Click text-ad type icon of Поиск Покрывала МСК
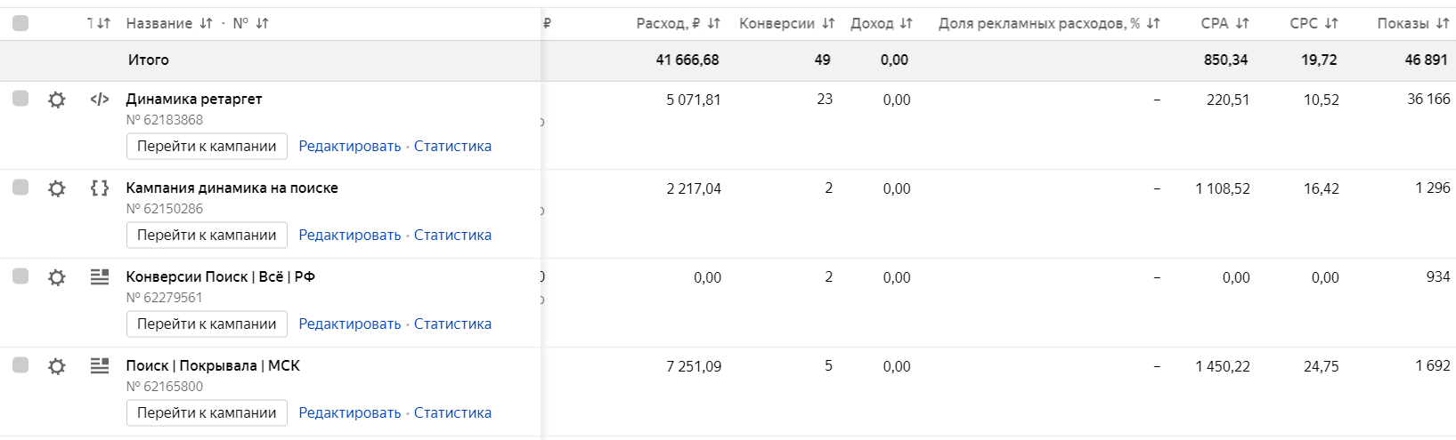1456x440 pixels. tap(100, 365)
